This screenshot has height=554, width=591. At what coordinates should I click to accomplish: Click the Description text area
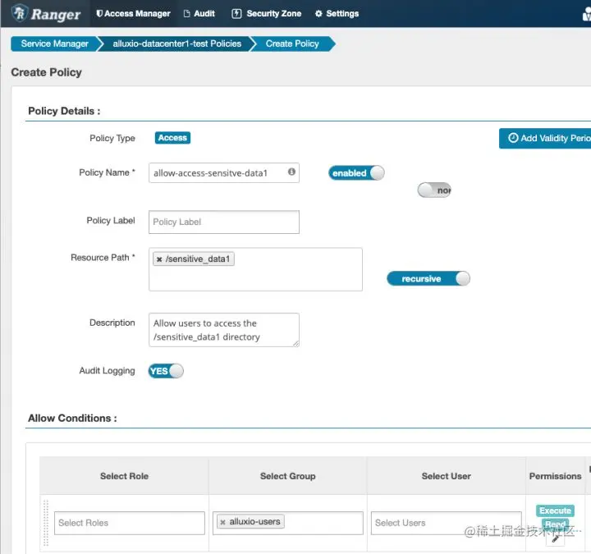pyautogui.click(x=224, y=330)
